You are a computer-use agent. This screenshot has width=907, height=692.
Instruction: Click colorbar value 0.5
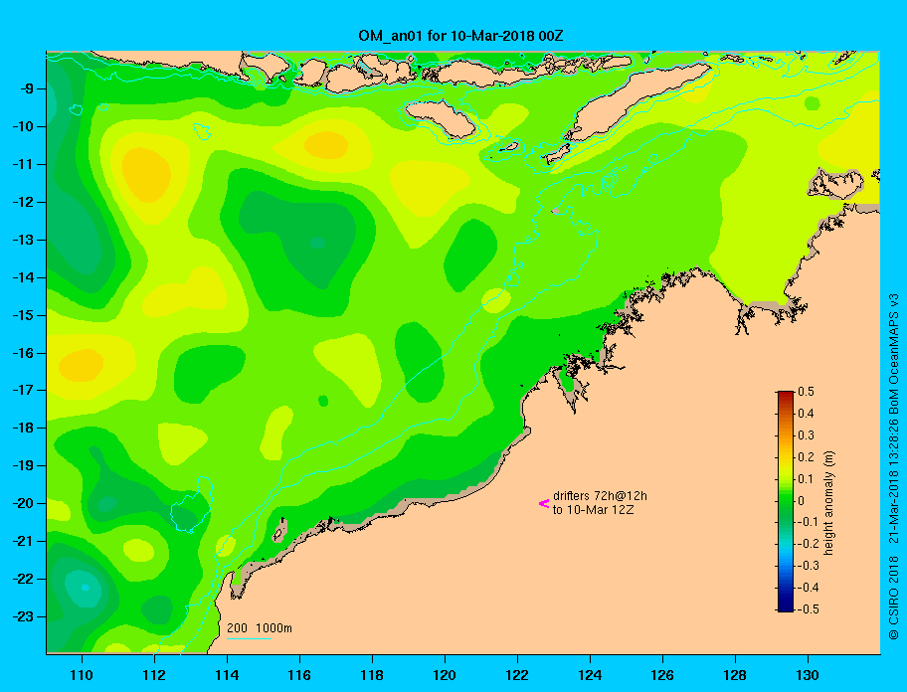(x=806, y=392)
